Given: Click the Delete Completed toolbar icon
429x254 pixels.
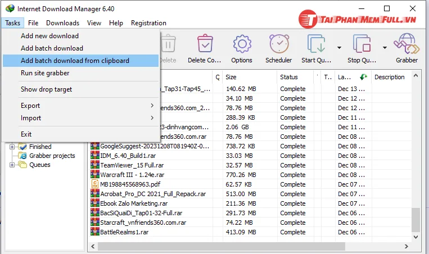Looking at the screenshot, I should (205, 43).
